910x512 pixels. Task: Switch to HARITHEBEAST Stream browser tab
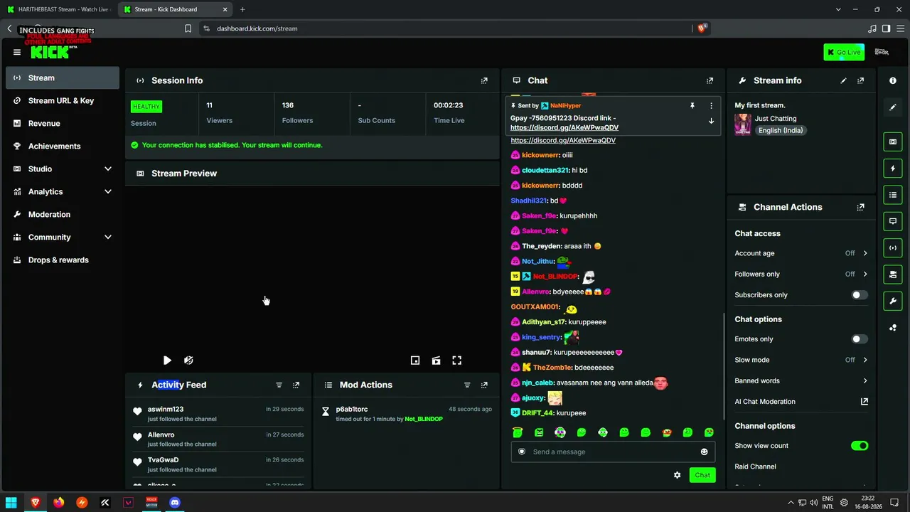pos(58,9)
